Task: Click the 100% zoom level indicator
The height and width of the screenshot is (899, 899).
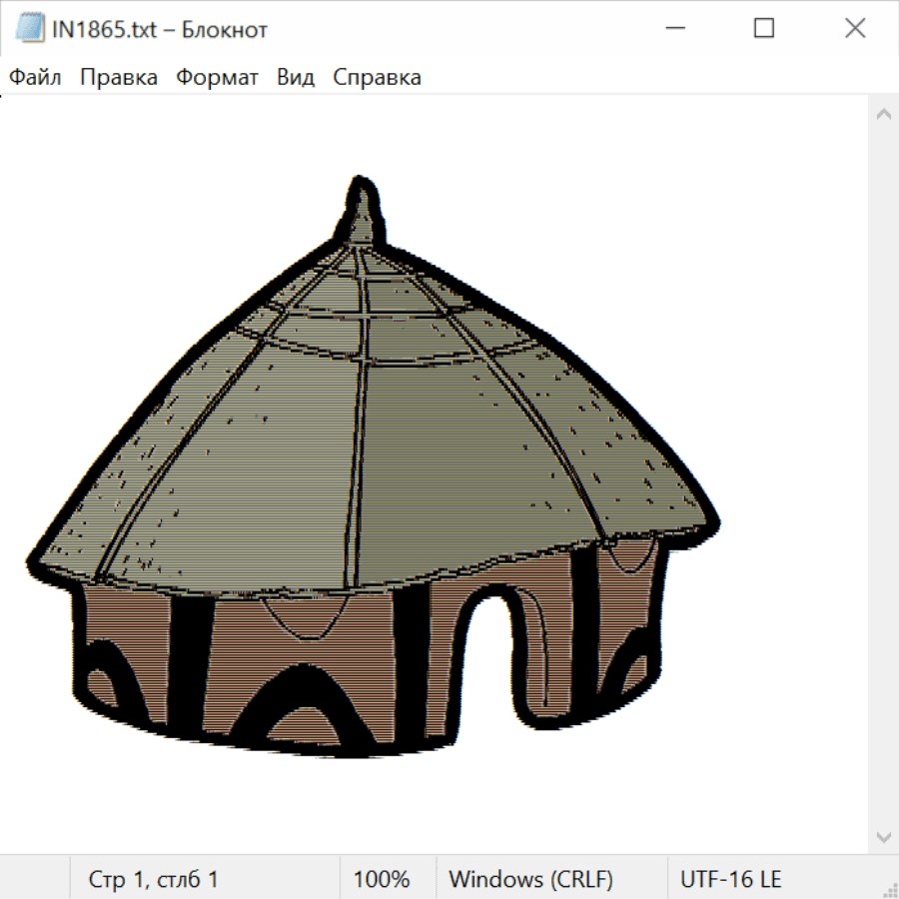Action: click(x=382, y=879)
